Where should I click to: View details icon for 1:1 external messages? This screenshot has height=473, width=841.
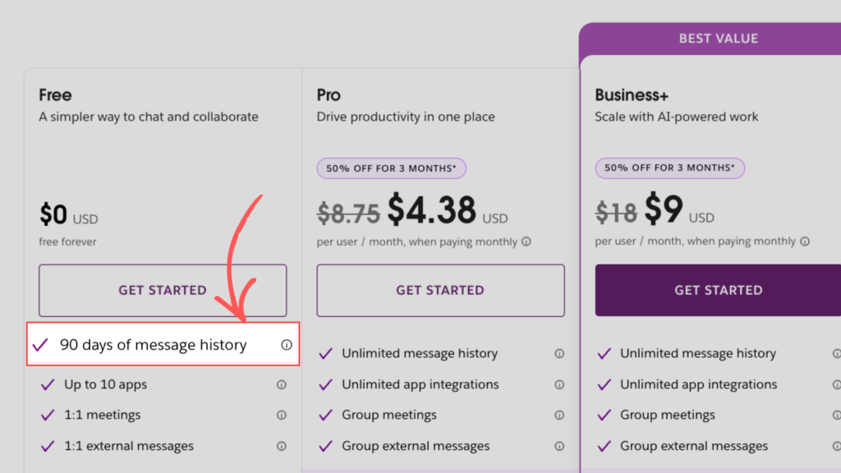point(282,446)
